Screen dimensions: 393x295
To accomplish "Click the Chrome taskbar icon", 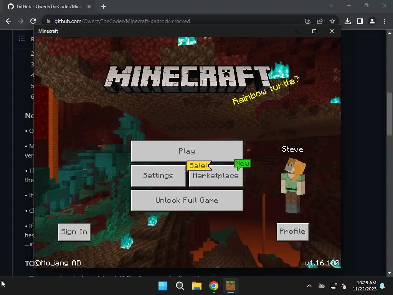I will pos(214,286).
